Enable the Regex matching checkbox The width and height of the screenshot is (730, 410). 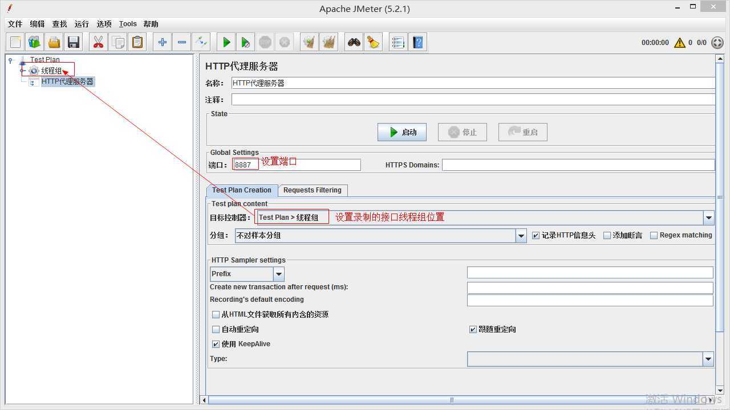tap(654, 235)
